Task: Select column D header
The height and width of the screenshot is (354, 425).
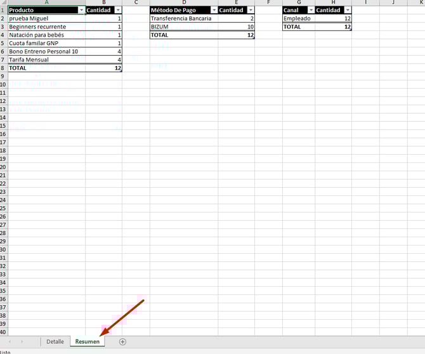Action: [x=183, y=3]
